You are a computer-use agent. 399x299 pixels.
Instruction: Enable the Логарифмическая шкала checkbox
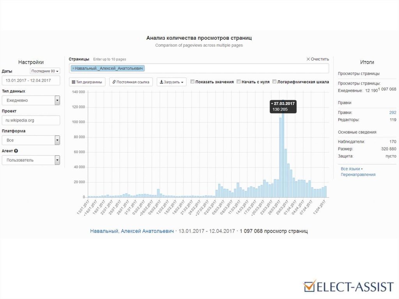pyautogui.click(x=274, y=82)
